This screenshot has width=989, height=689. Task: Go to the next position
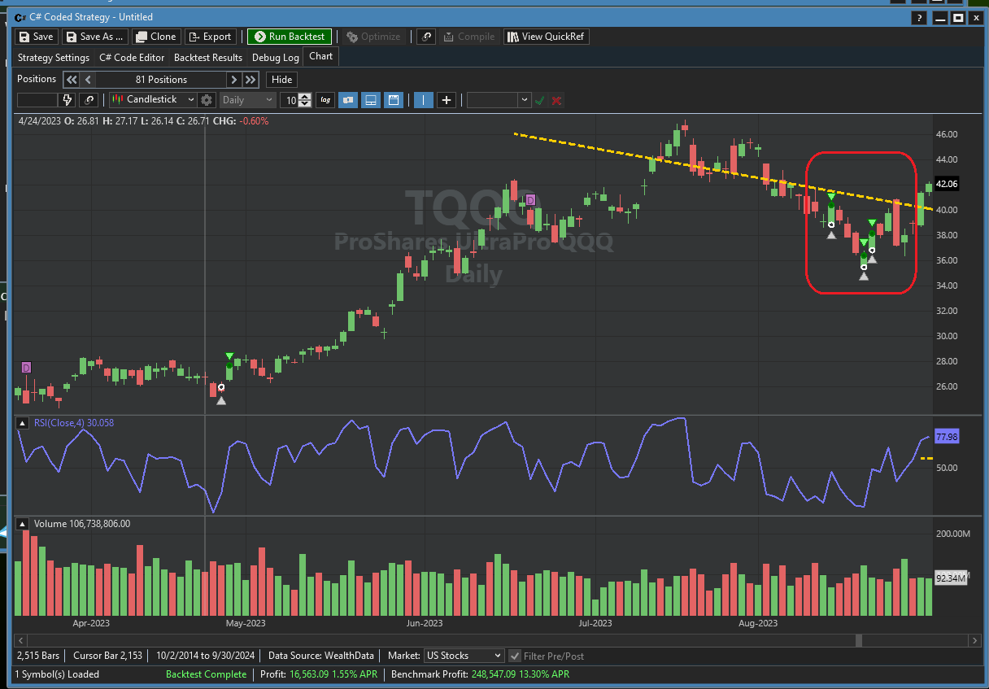point(233,80)
